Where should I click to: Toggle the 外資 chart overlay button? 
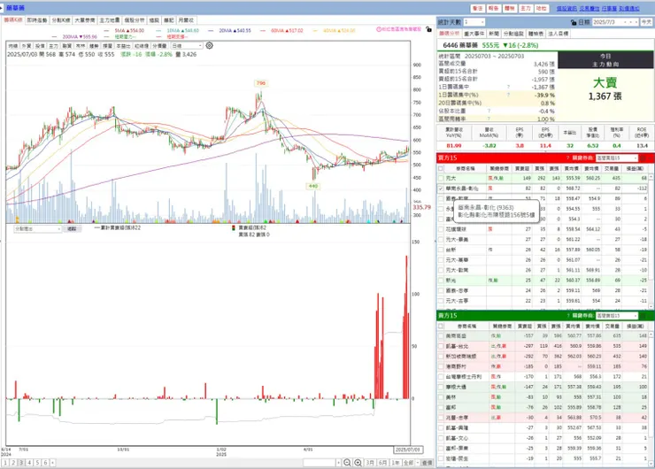(27, 46)
